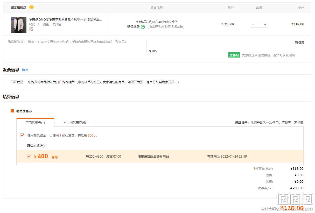Viewport: 315px width, 213px height.
Task: Click the 卖家赠送普通运费险 description text
Action: coord(268,55)
